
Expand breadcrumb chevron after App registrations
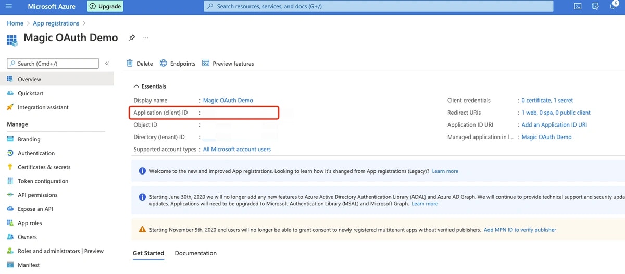pos(84,23)
